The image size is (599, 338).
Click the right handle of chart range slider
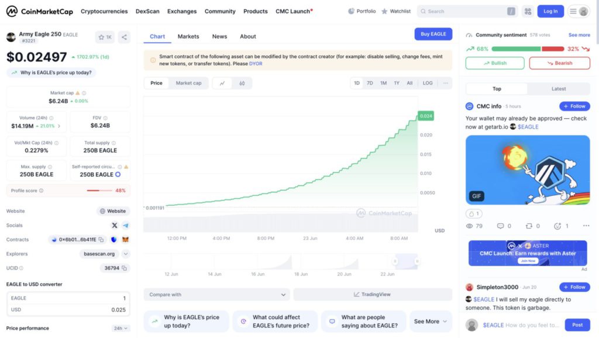point(416,261)
